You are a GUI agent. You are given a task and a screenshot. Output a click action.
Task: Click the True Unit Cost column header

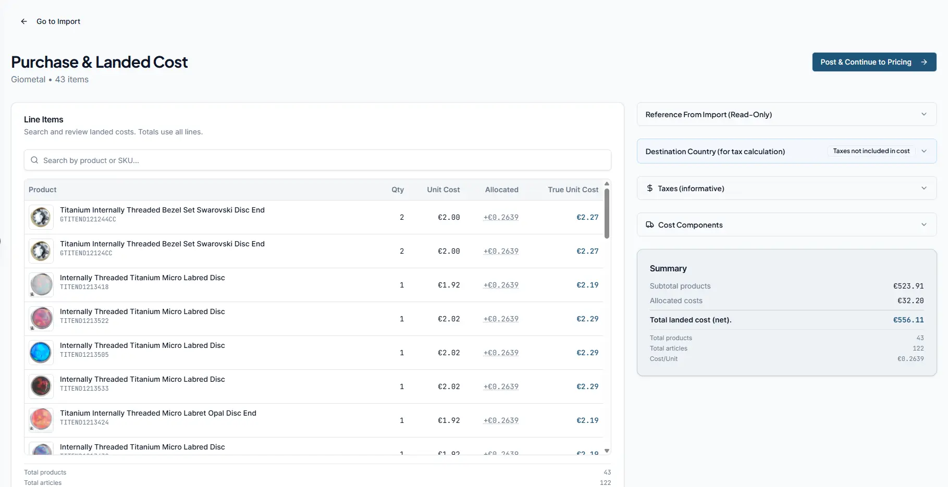click(x=573, y=190)
